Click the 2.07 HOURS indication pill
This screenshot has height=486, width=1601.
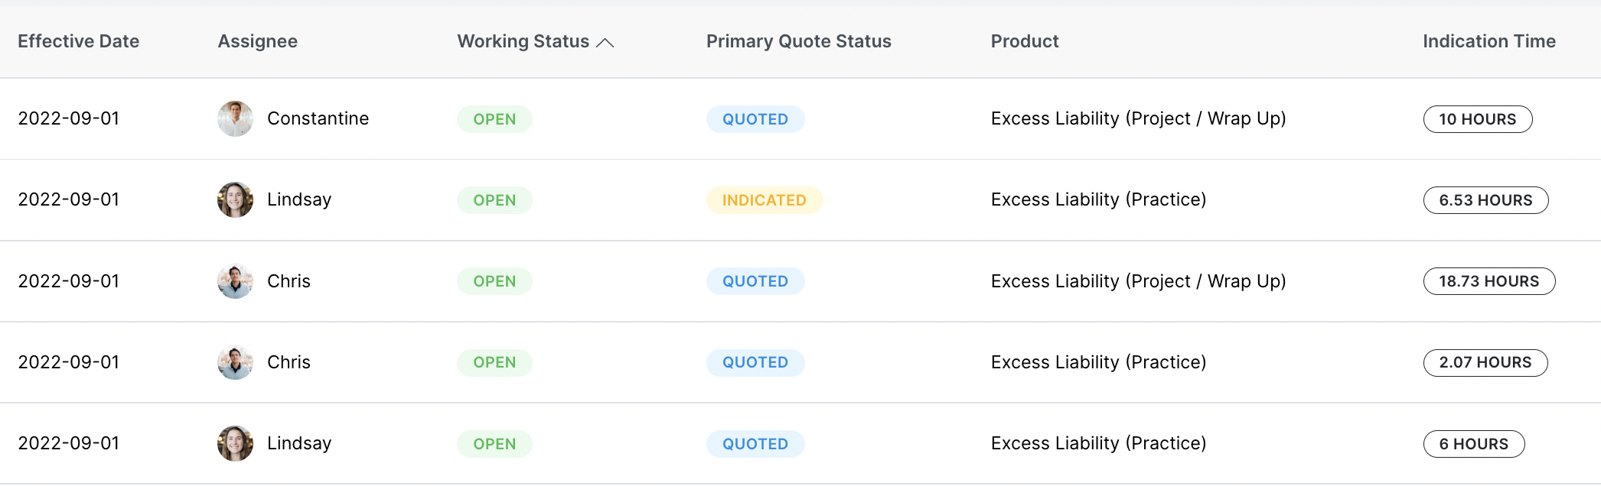click(1485, 362)
